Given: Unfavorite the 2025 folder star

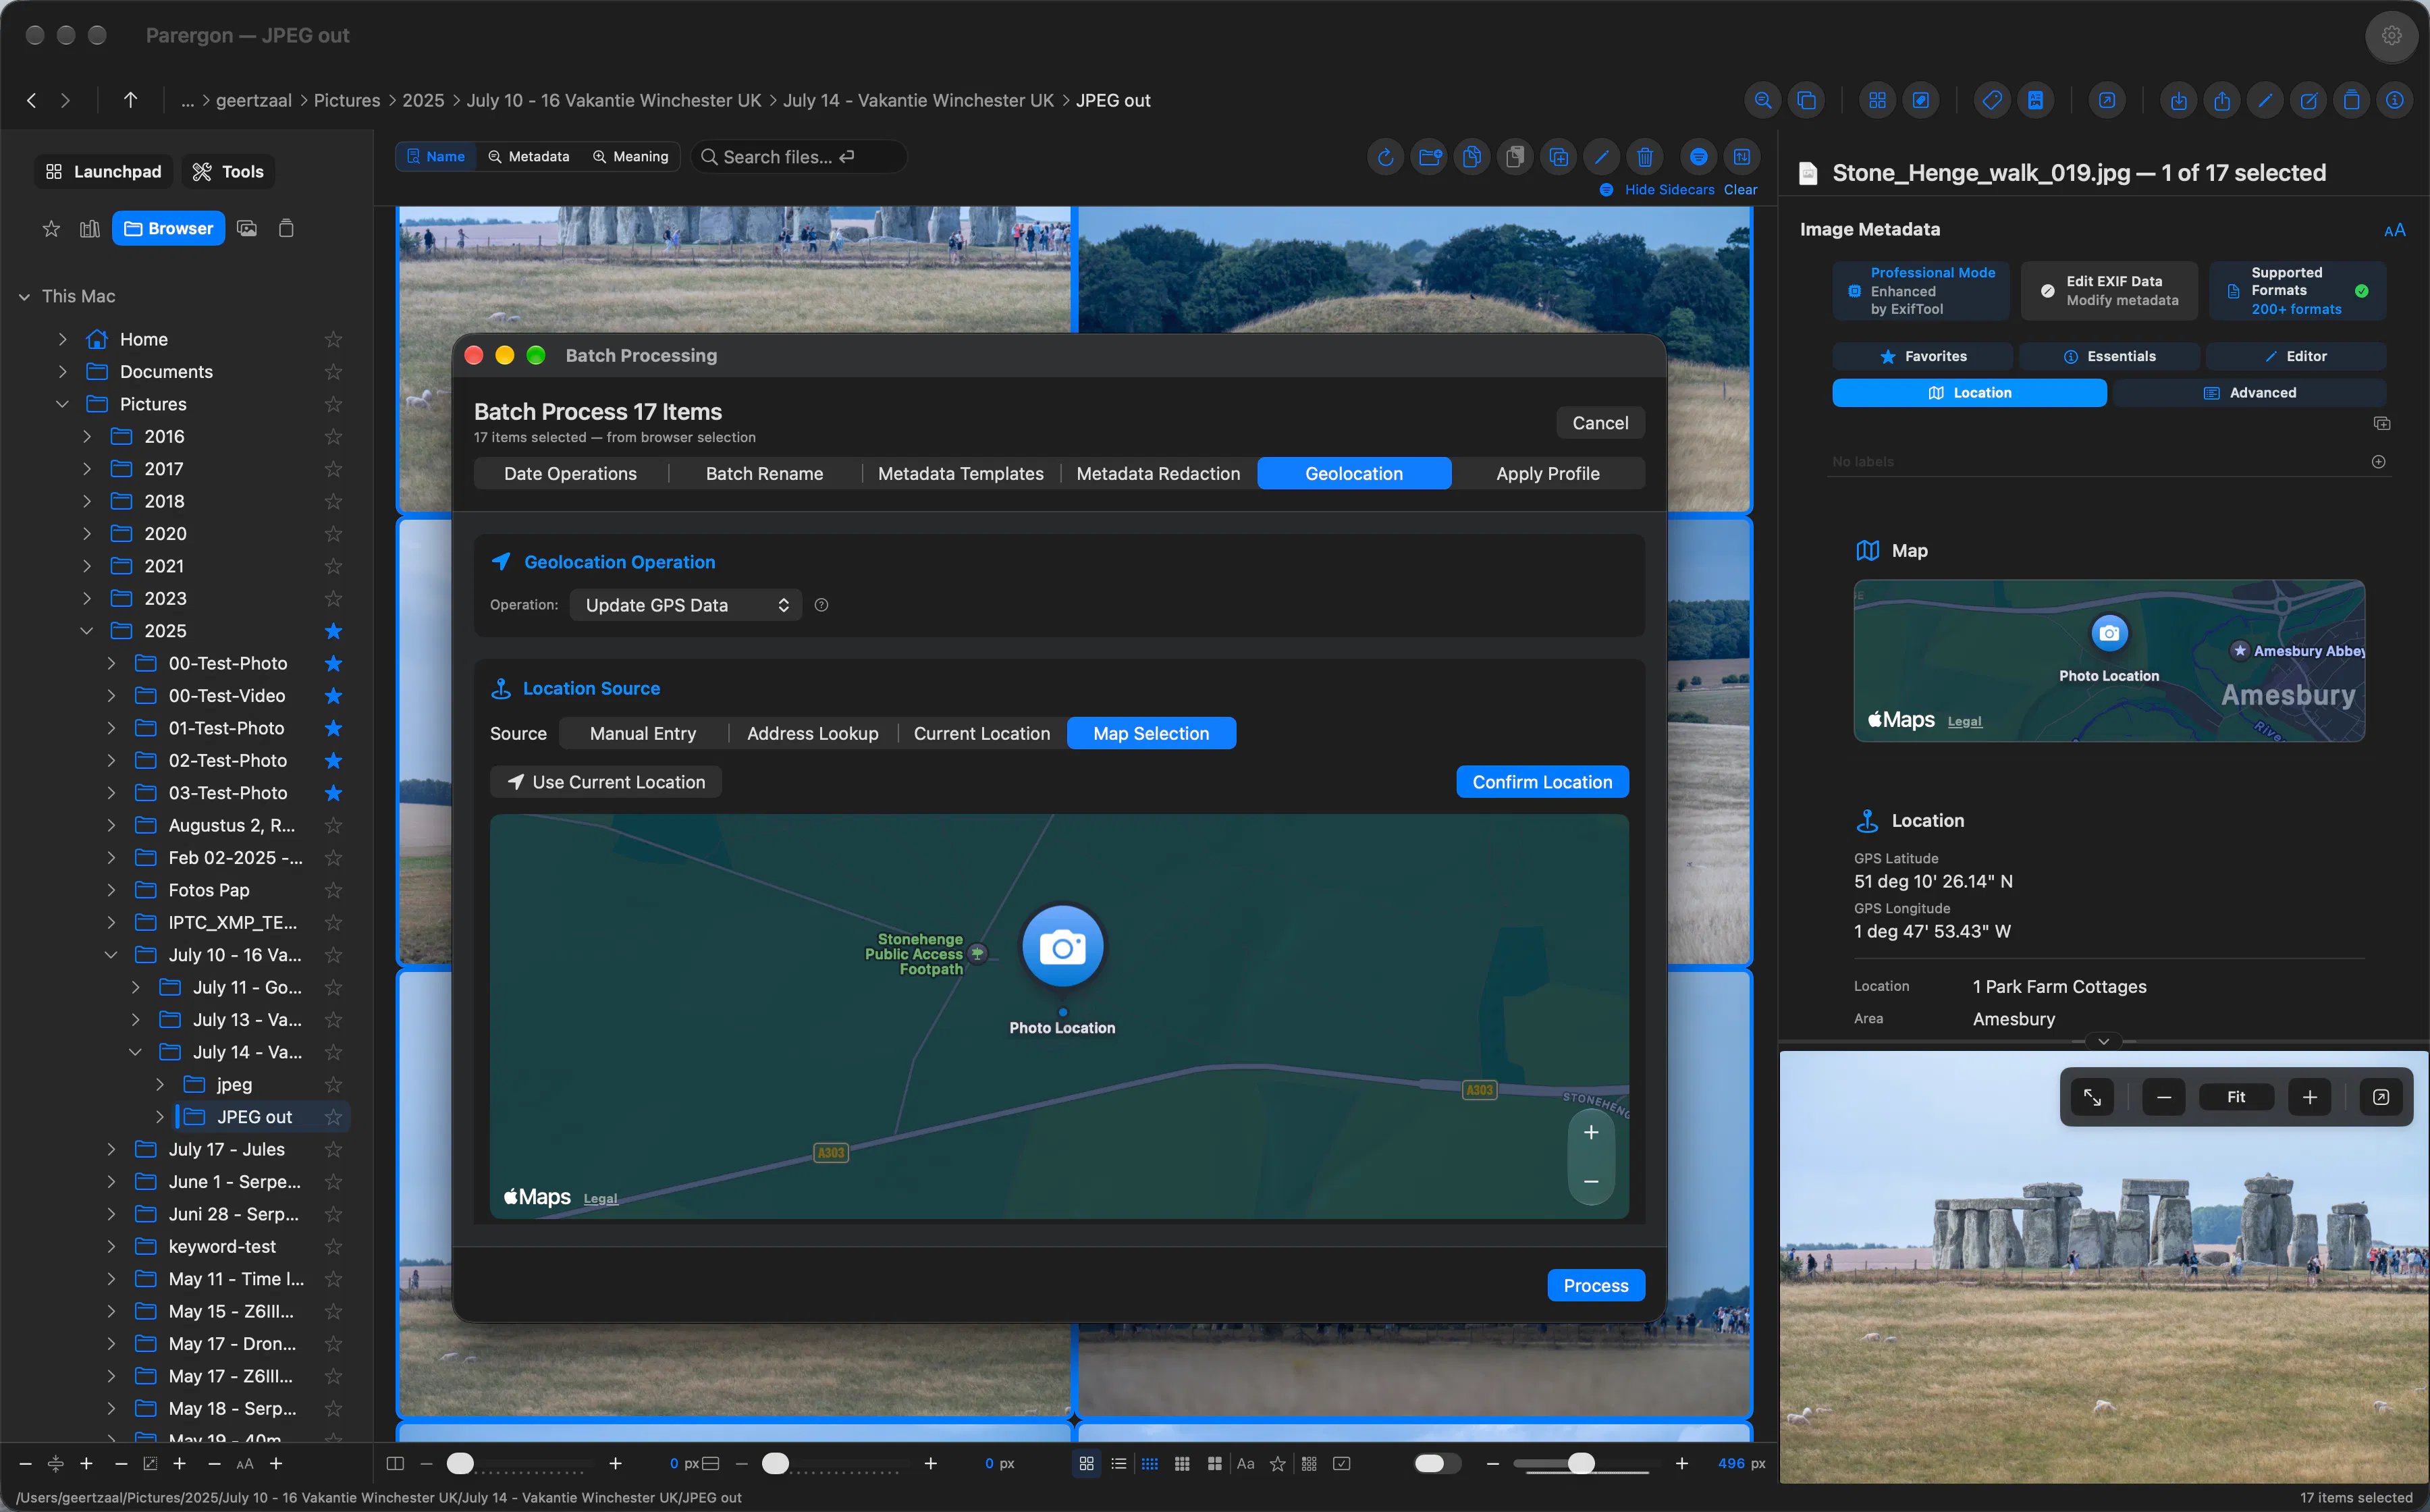Looking at the screenshot, I should click(333, 631).
